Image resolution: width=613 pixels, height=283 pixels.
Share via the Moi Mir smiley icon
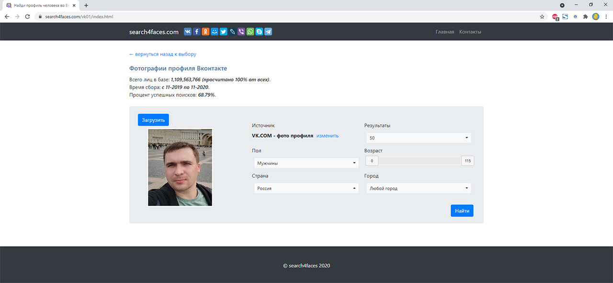(215, 32)
